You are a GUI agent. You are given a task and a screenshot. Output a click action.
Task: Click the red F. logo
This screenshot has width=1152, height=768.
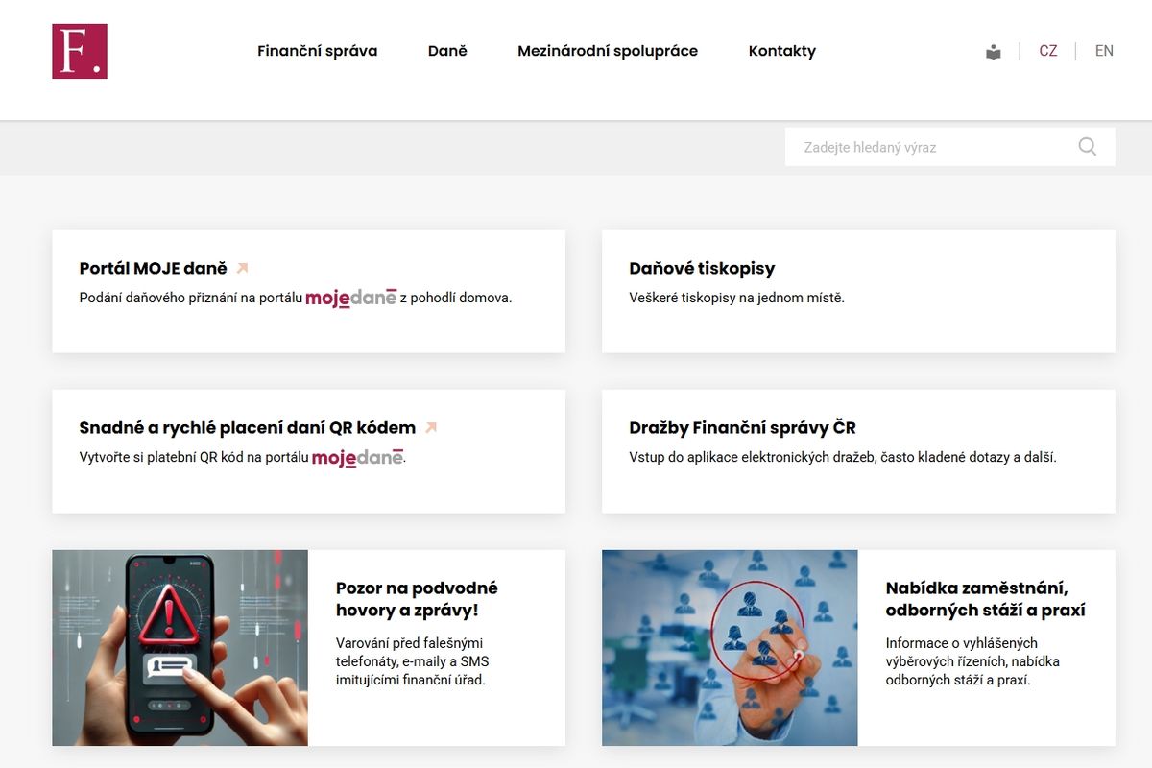(80, 51)
